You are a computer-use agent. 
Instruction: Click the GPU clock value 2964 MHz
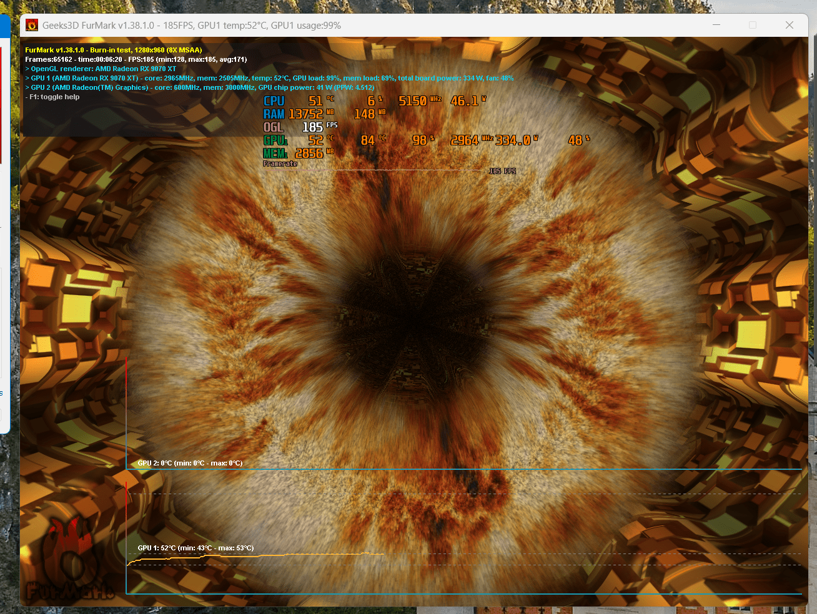click(x=472, y=140)
